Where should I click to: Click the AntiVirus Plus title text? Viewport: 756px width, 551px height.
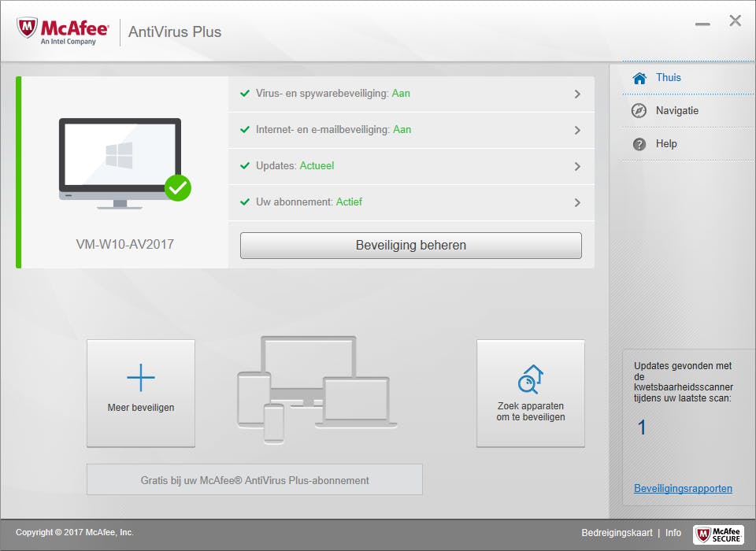tap(175, 31)
